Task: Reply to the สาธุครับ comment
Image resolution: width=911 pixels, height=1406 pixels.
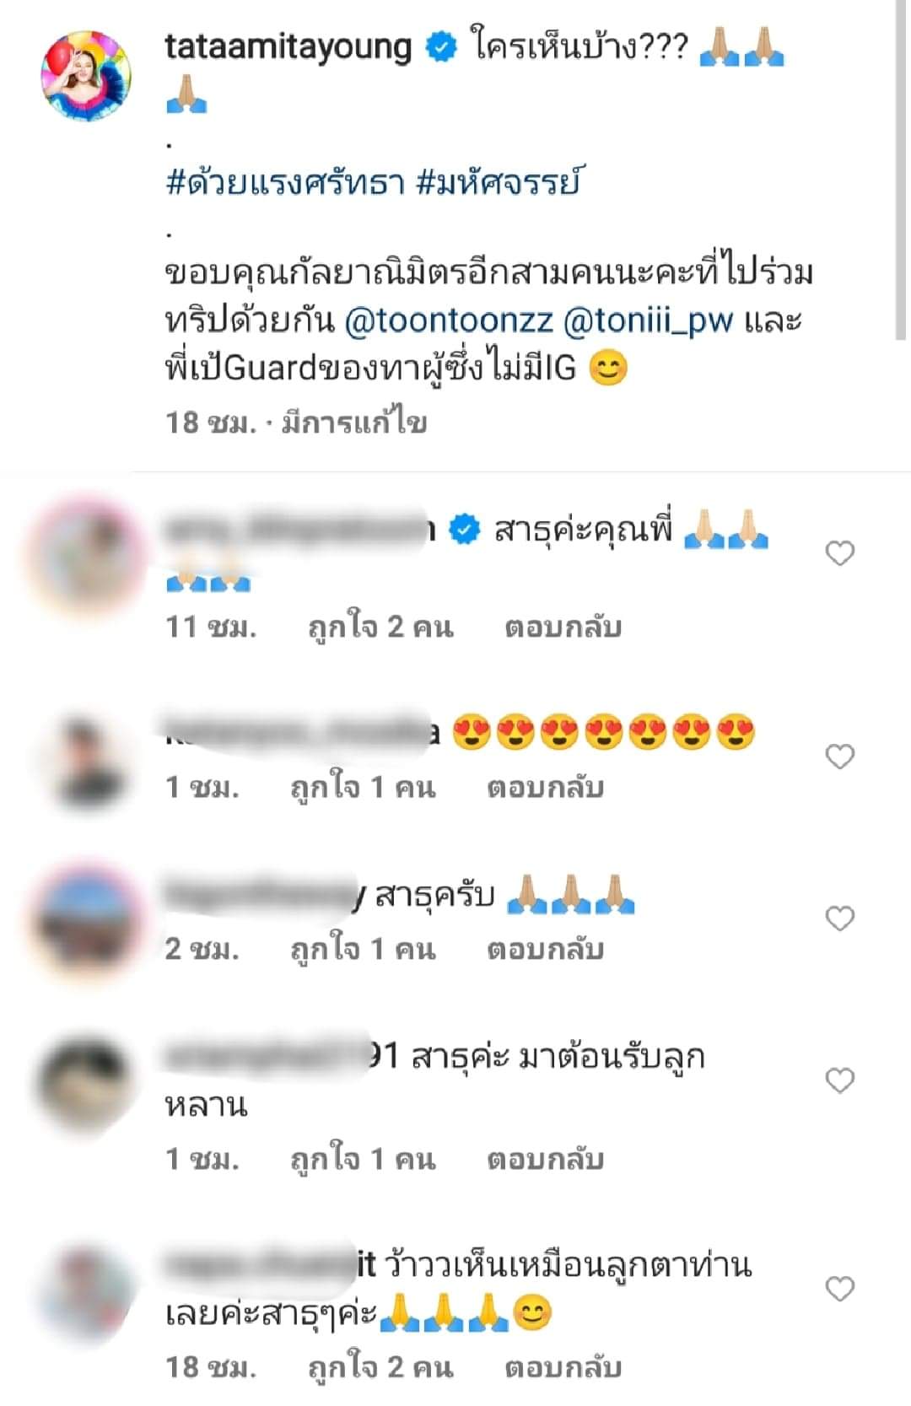Action: tap(546, 950)
